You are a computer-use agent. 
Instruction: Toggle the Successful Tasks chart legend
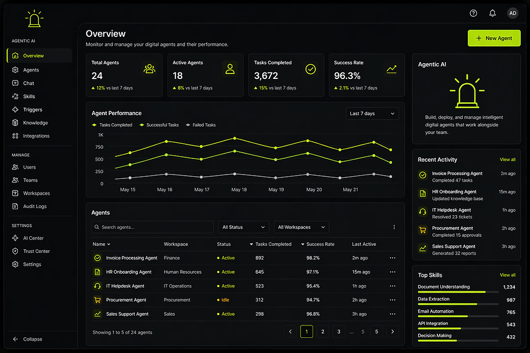[159, 125]
